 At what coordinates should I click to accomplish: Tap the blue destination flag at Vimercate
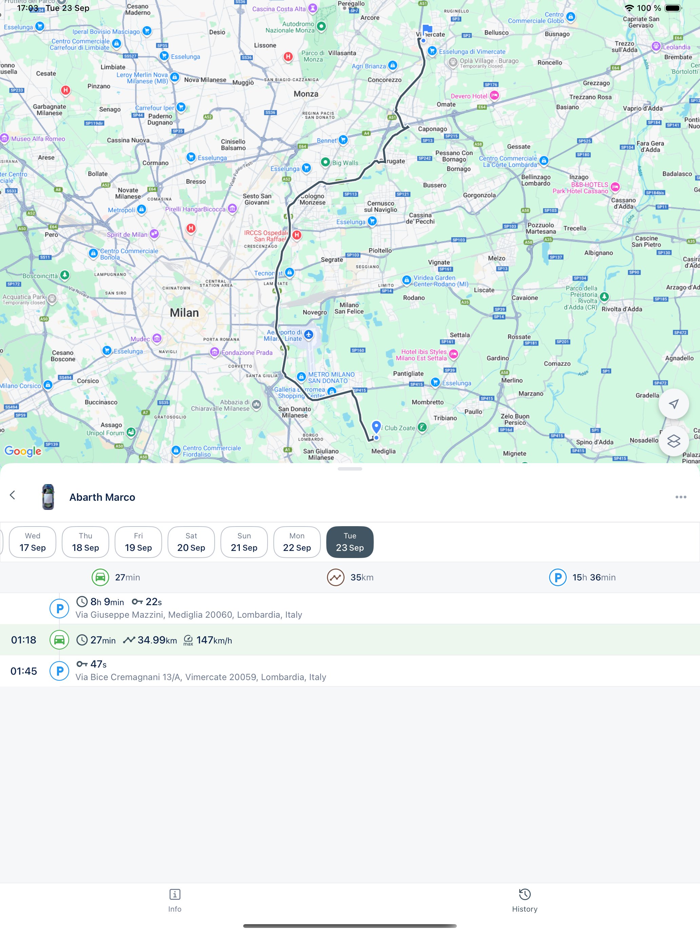point(427,31)
